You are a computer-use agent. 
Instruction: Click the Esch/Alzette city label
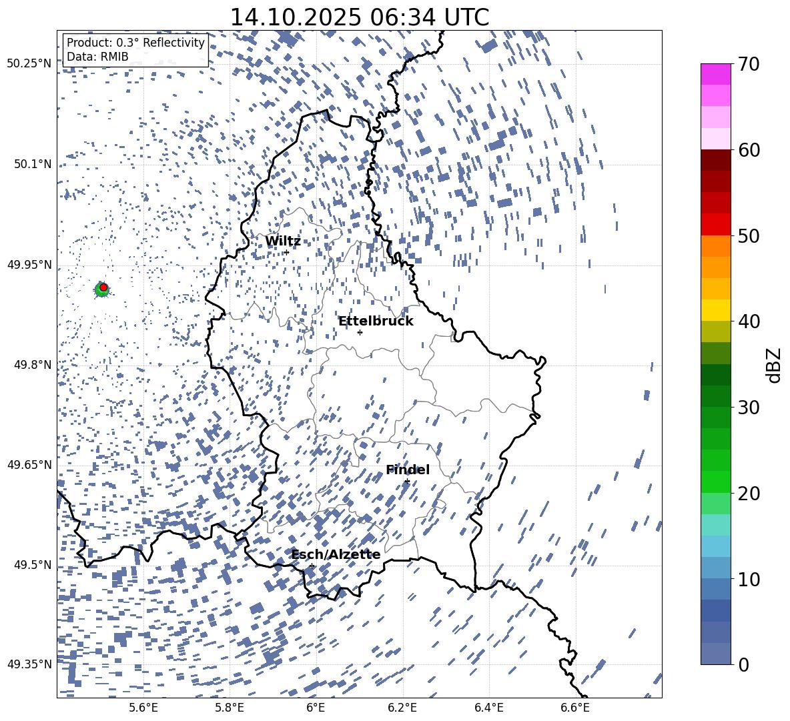pyautogui.click(x=336, y=555)
